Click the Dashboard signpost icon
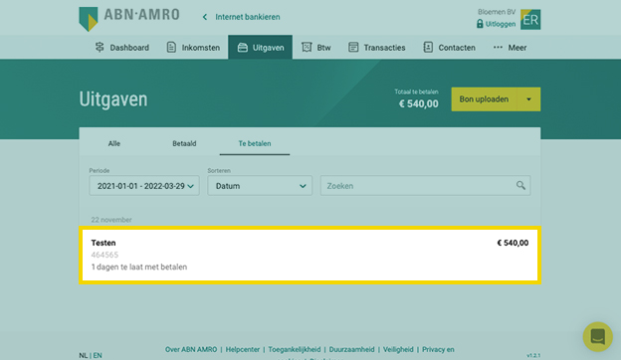Screen dimensions: 621x360 tap(100, 47)
